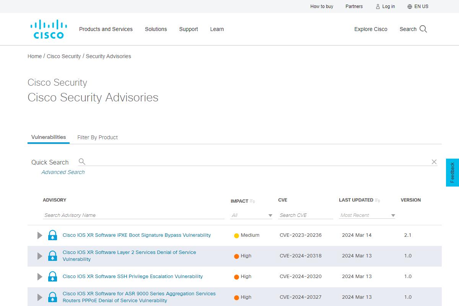Expand the Layer 2 Services Denial of Service row
Viewport: 459px width, 306px height.
(39, 256)
